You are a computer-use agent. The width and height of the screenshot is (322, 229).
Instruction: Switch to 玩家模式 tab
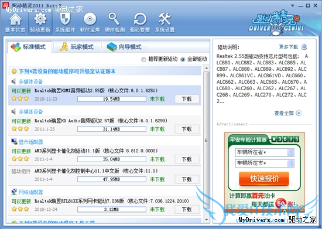tap(77, 47)
